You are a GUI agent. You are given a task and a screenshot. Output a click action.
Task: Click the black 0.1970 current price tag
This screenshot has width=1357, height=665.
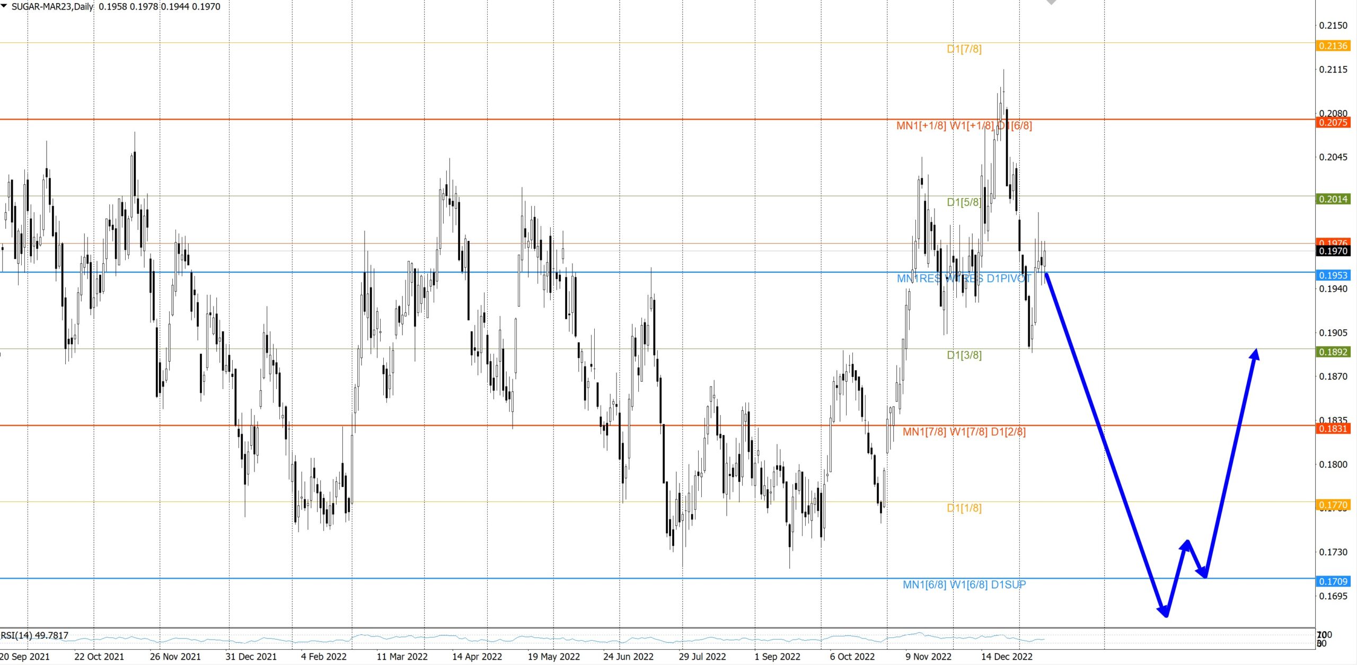tap(1333, 251)
